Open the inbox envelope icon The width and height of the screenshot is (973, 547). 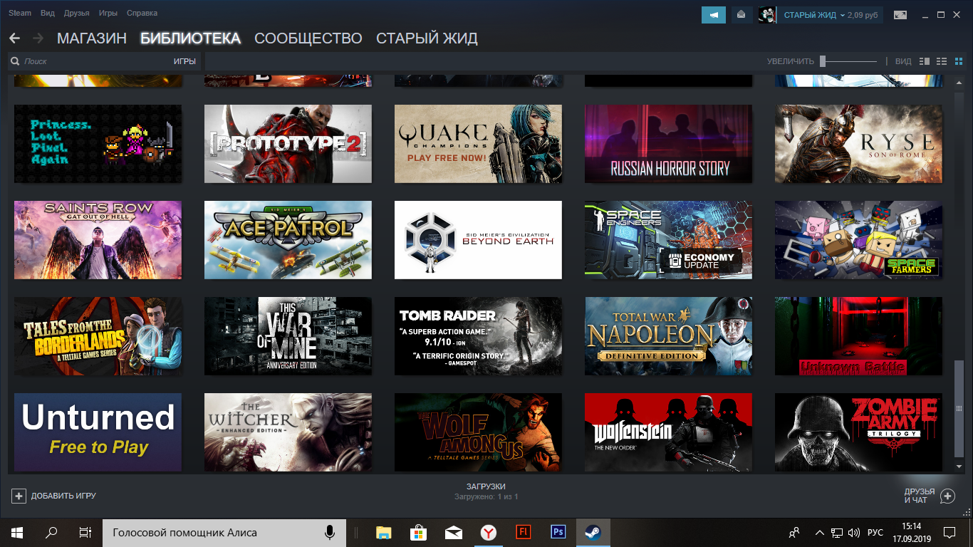point(742,14)
